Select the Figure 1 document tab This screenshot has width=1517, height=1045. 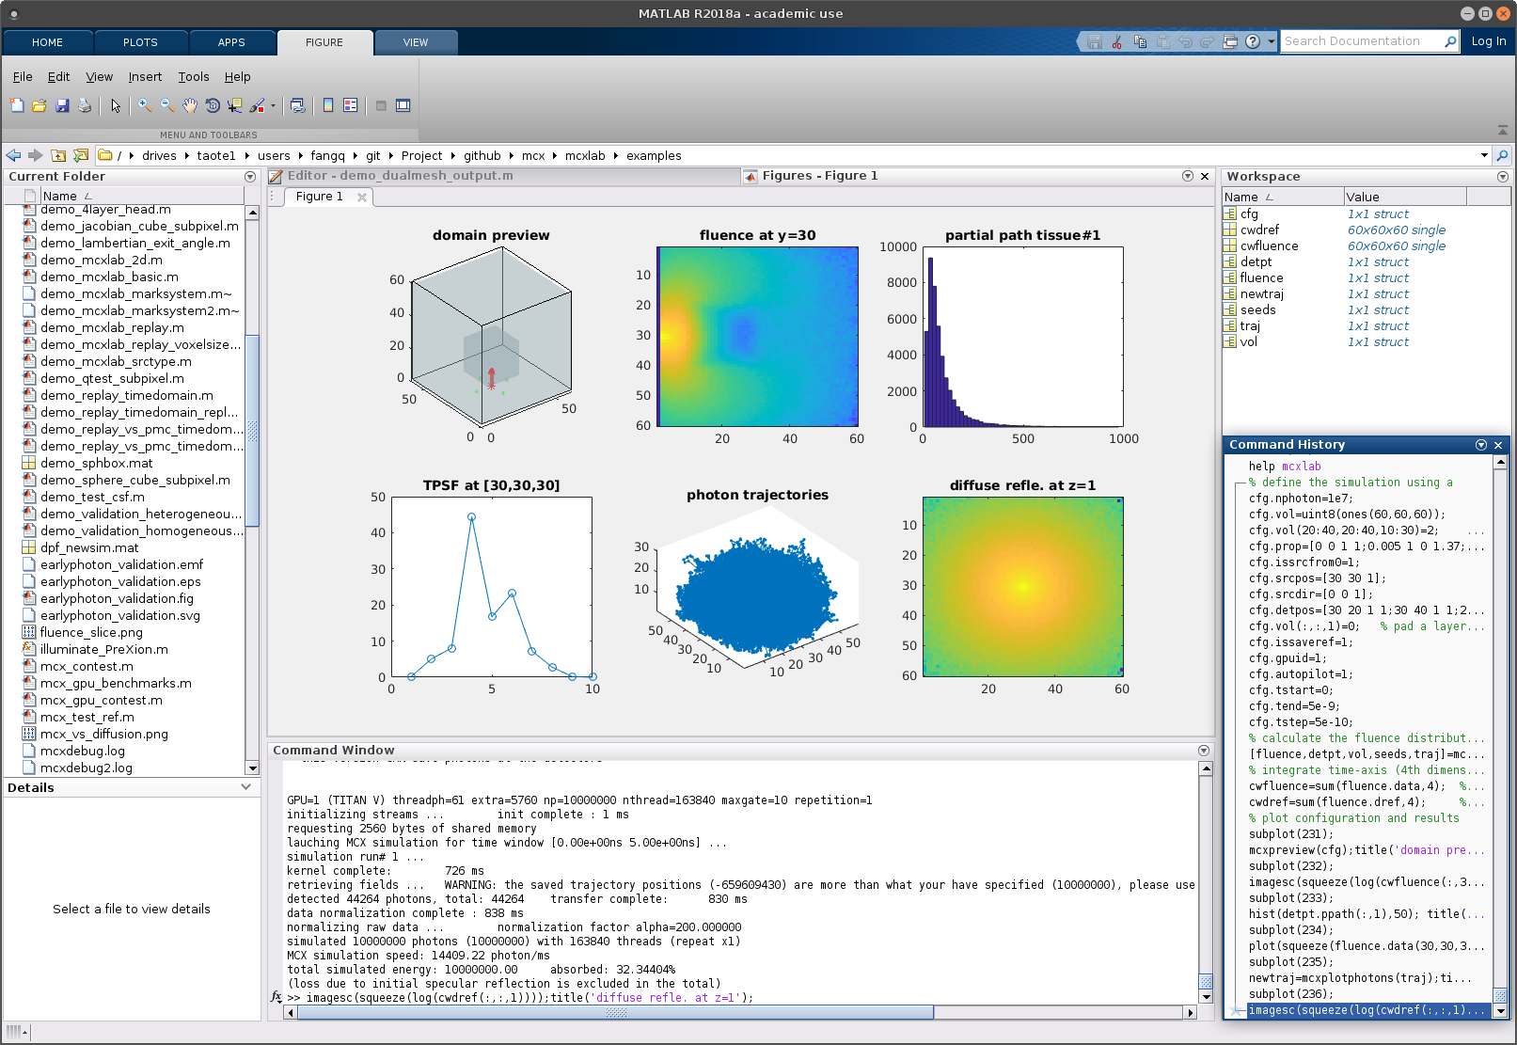[320, 197]
